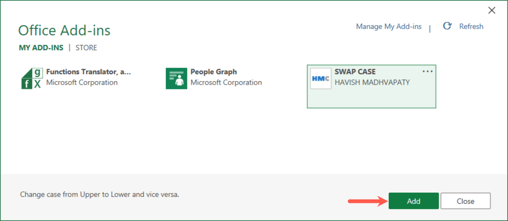Select the Functions Translator title text

88,72
